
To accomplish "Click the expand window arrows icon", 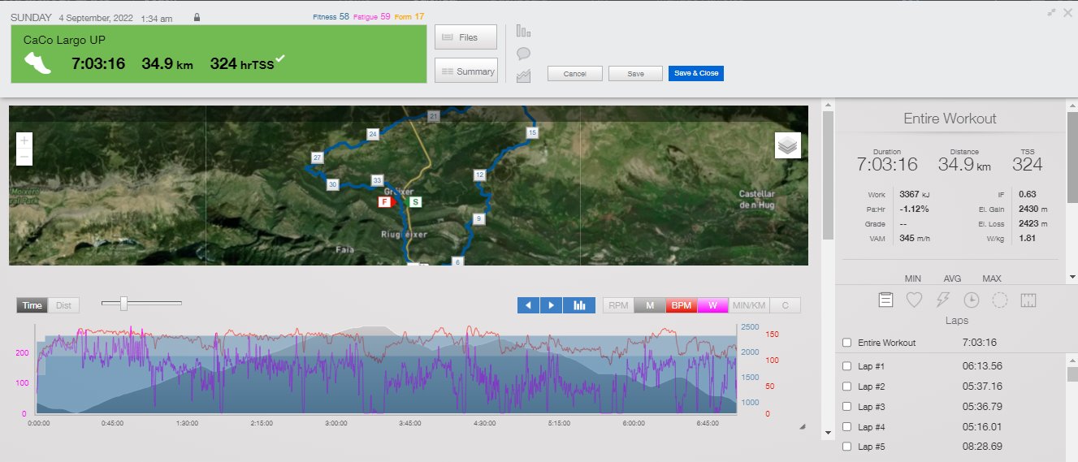I will [x=1051, y=12].
